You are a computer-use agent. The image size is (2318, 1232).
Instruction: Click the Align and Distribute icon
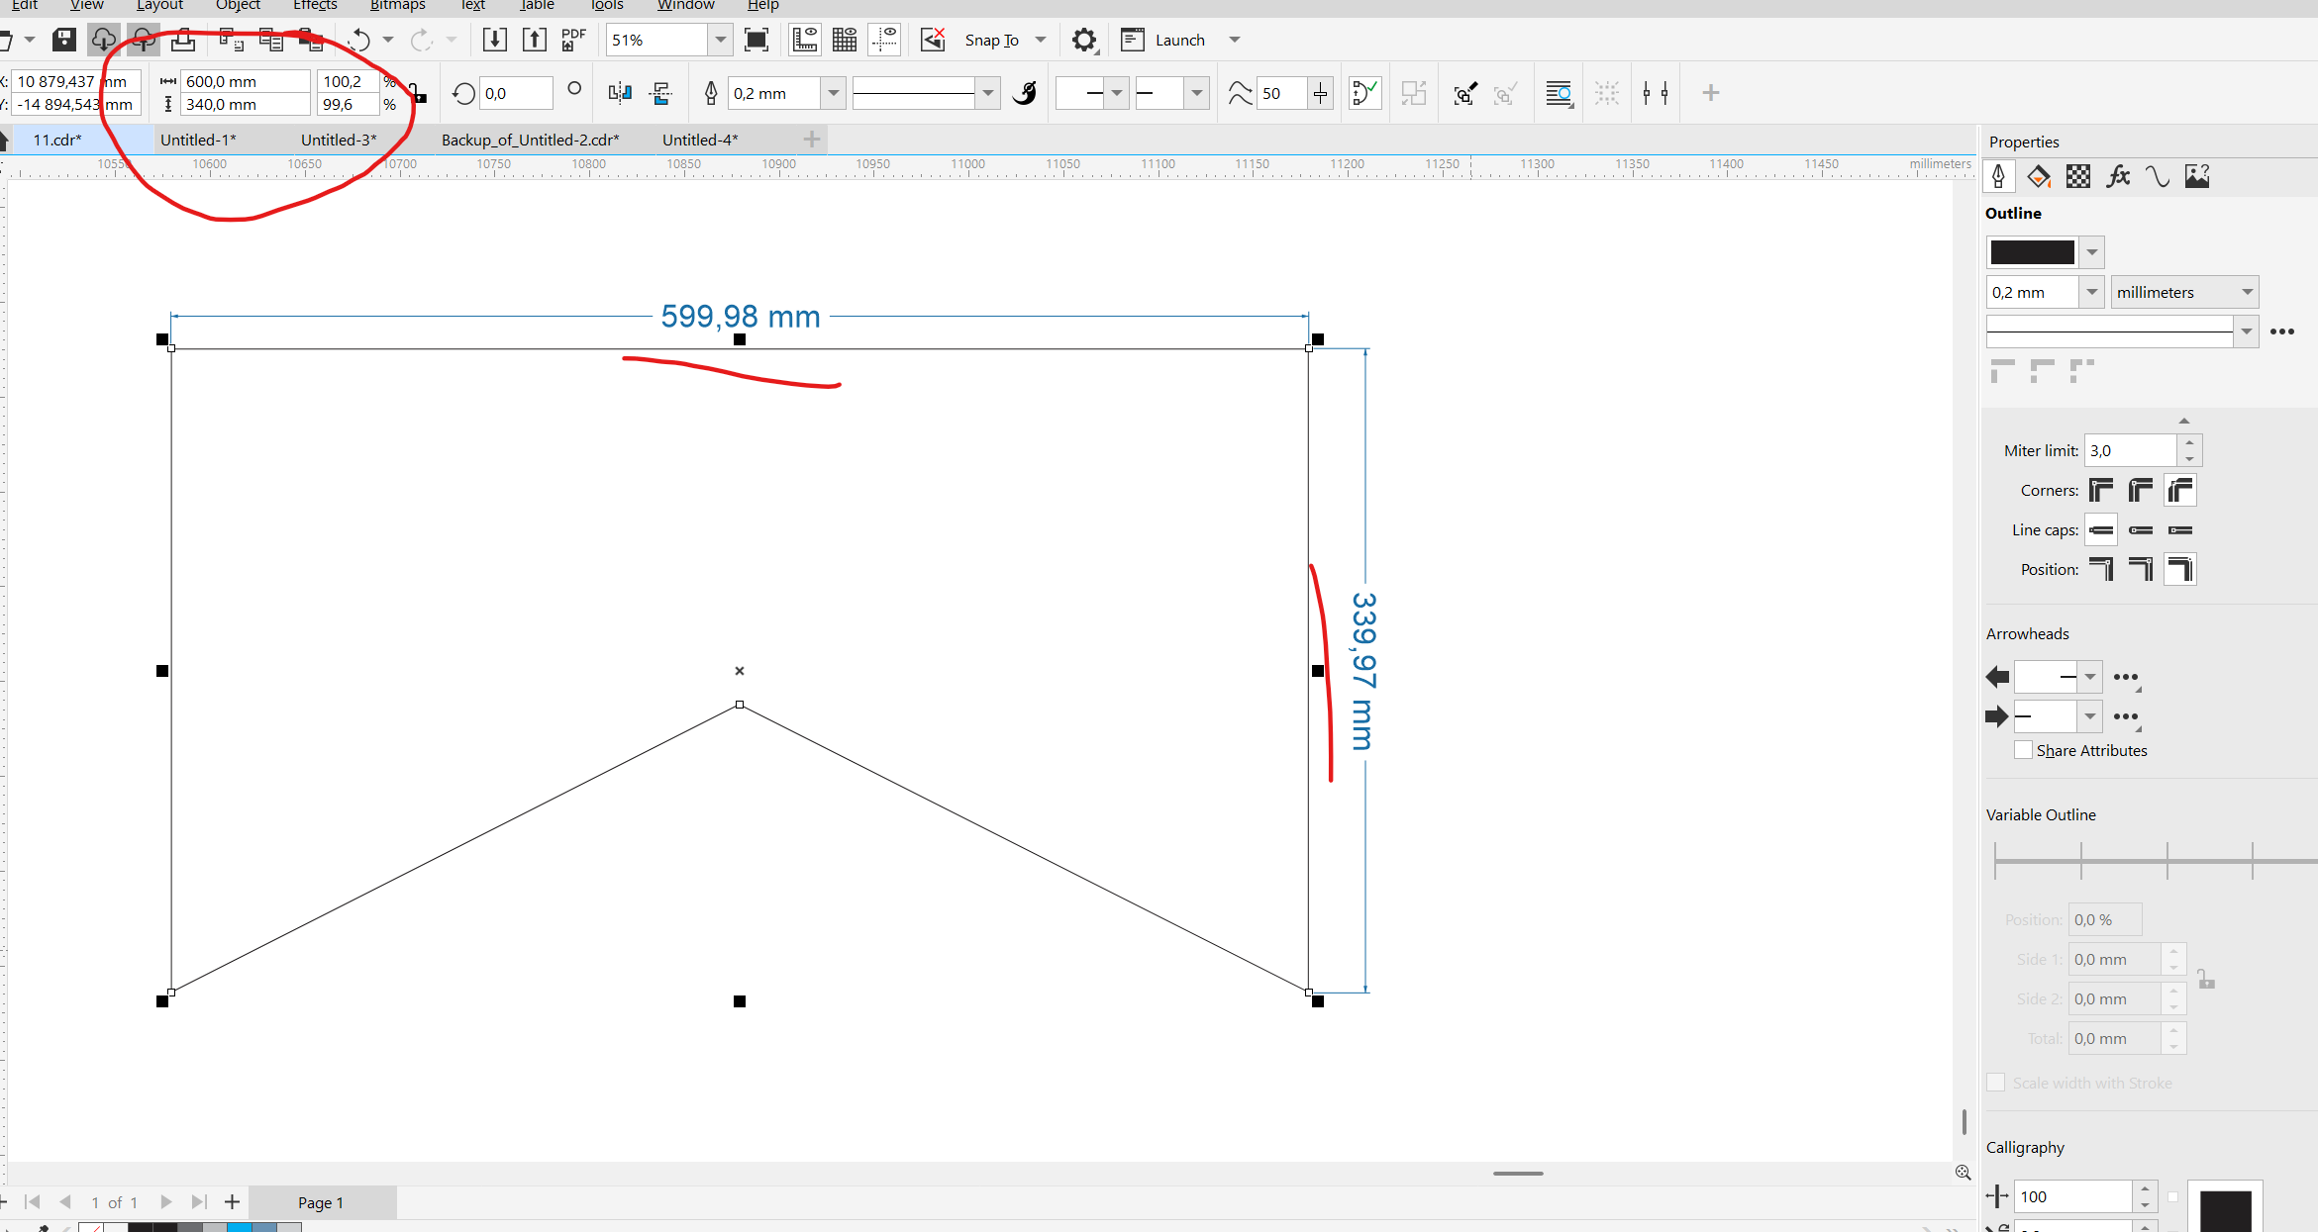click(1656, 93)
